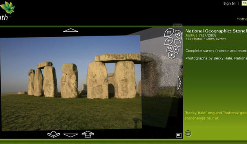The image size is (247, 144).
Task: Zoom in with the plus icon
Action: [169, 41]
